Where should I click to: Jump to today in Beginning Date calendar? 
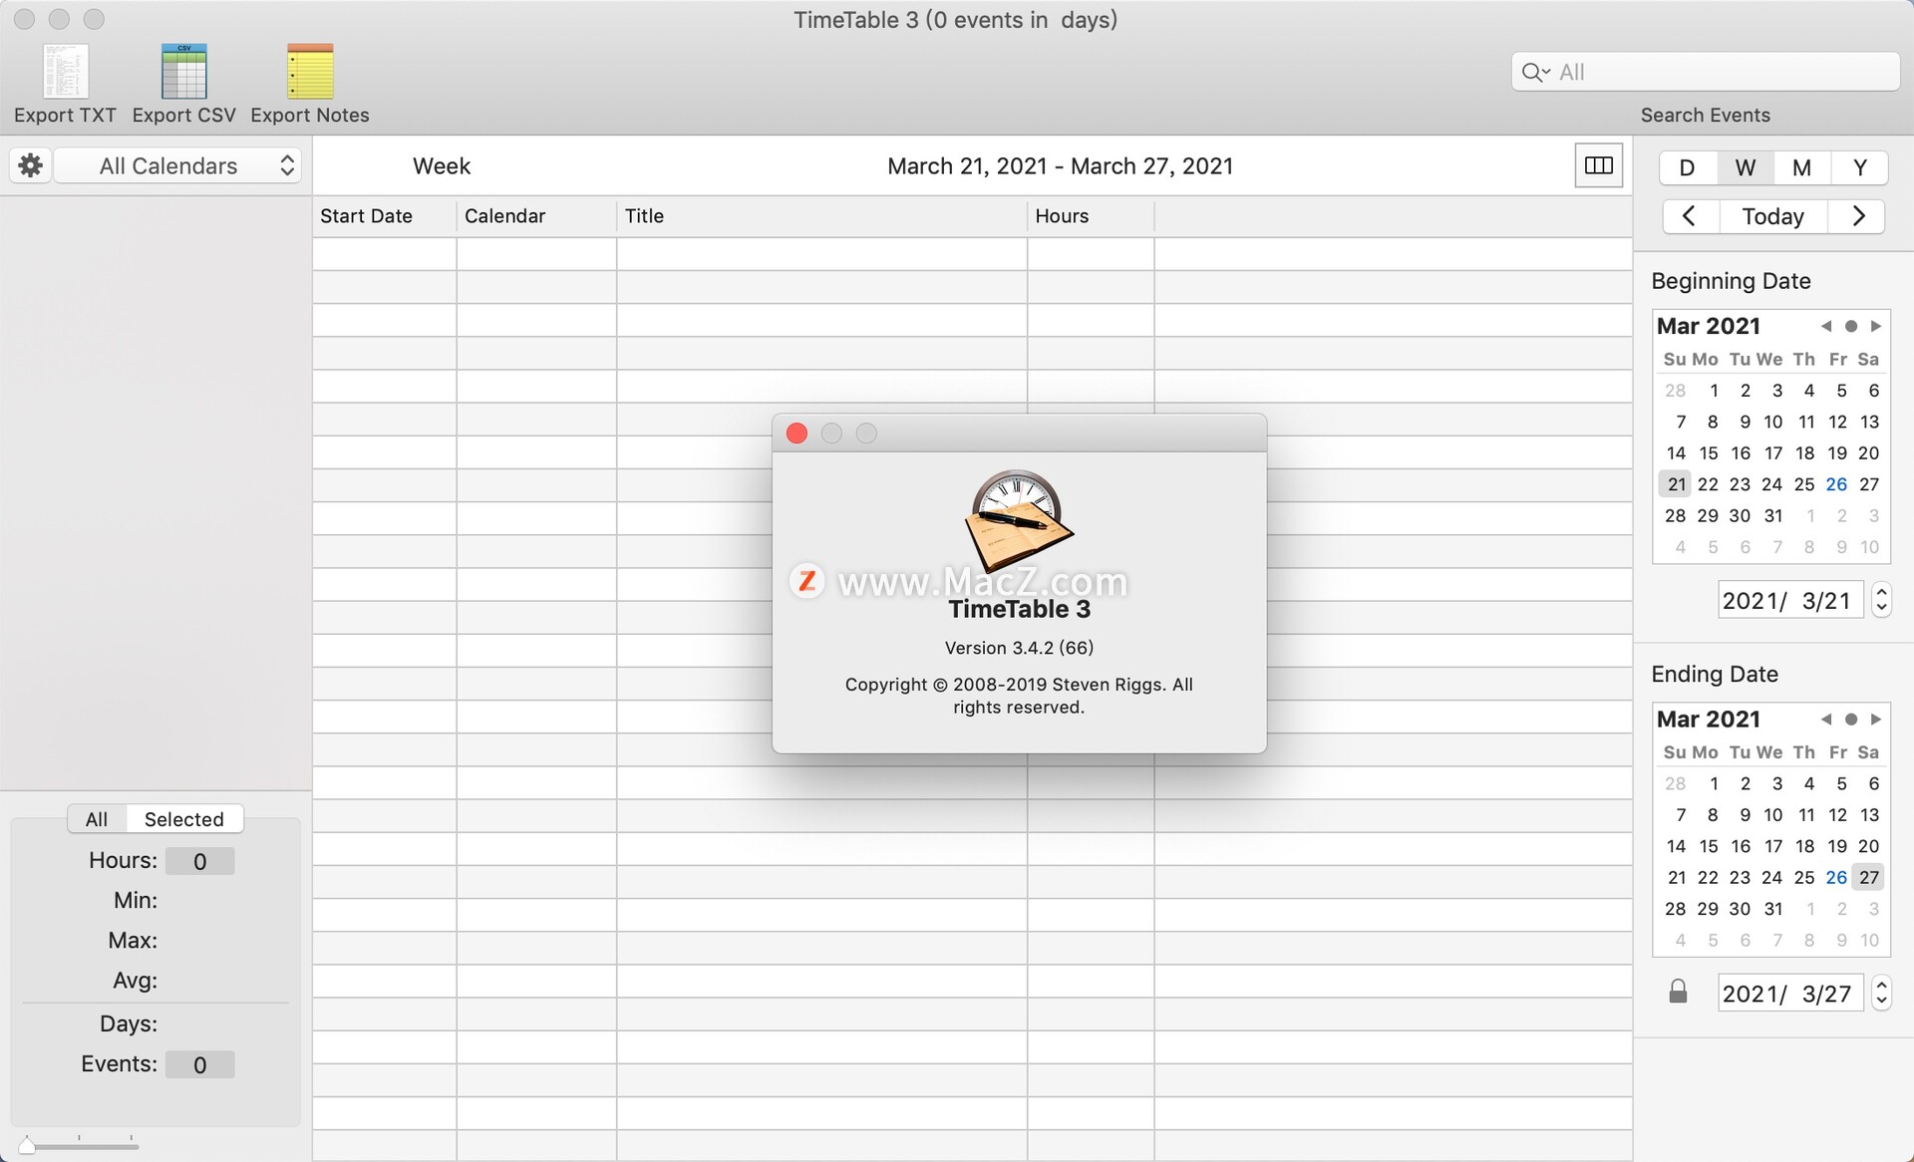click(x=1851, y=326)
